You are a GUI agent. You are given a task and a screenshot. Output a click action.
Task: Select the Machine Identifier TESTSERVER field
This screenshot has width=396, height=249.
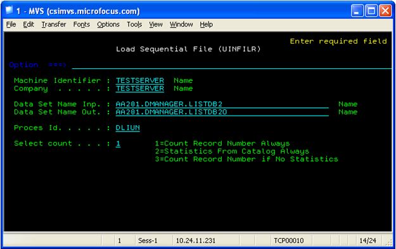[x=139, y=81]
